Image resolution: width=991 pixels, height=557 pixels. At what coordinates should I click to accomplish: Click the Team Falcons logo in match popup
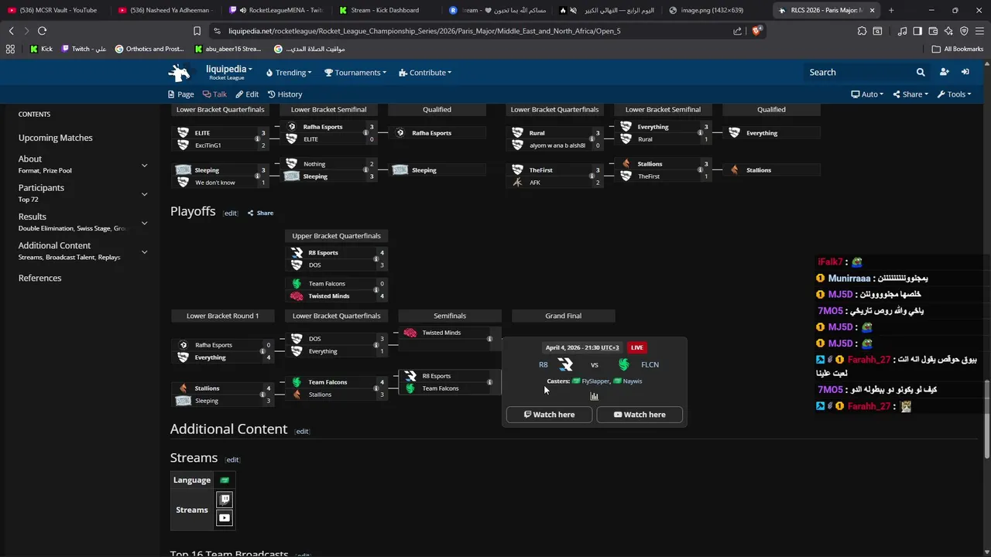click(x=624, y=364)
